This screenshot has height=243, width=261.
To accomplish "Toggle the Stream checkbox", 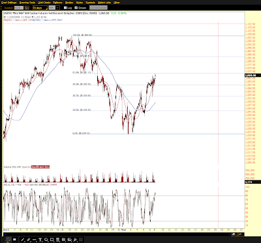I will (76, 8).
